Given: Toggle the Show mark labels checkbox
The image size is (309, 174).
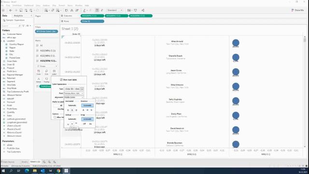Looking at the screenshot, I should coord(61,80).
